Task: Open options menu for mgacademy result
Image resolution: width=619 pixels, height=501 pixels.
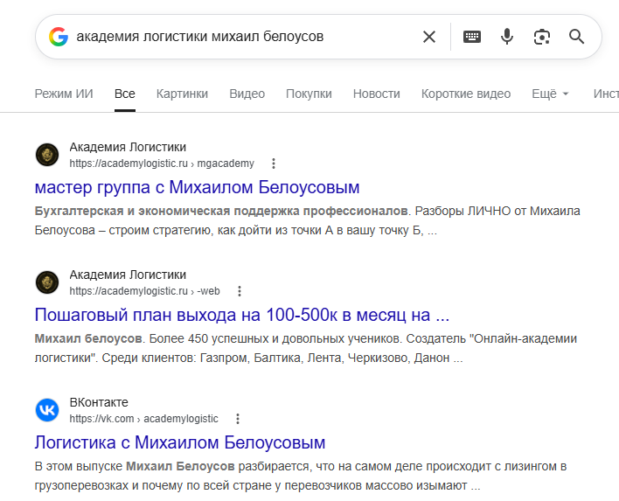Action: 273,164
